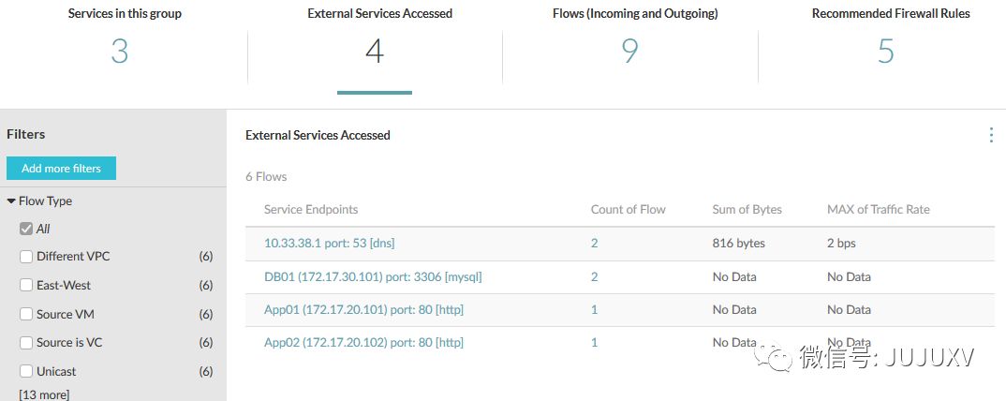Click the Add more filters button
Image resolution: width=1006 pixels, height=401 pixels.
click(61, 169)
